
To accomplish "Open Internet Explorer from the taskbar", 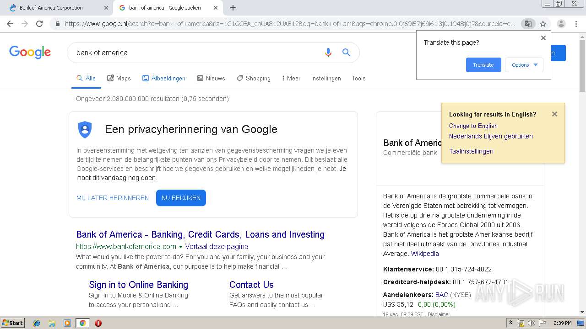I will [37, 323].
